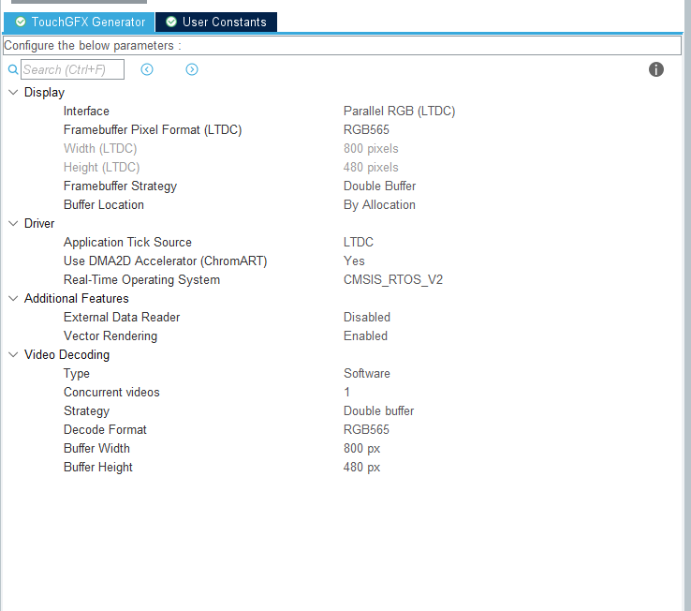Change Buffer Location By Allocation value
This screenshot has height=611, width=691.
[379, 204]
